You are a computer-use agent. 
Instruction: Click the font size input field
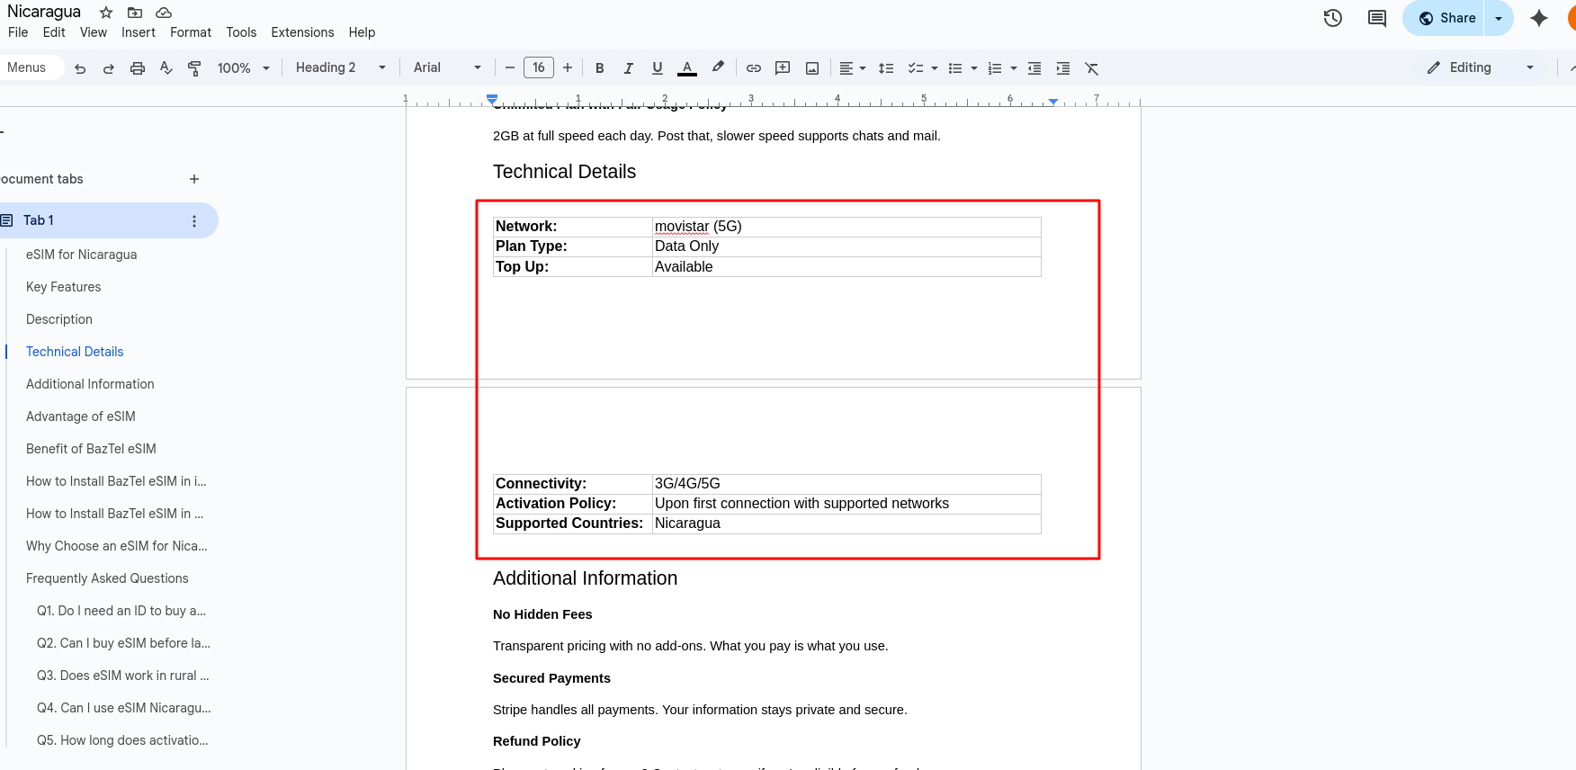[539, 68]
